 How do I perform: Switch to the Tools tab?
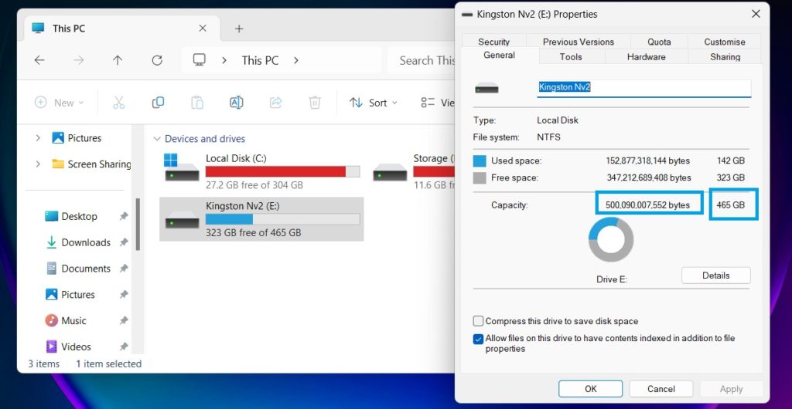[571, 57]
